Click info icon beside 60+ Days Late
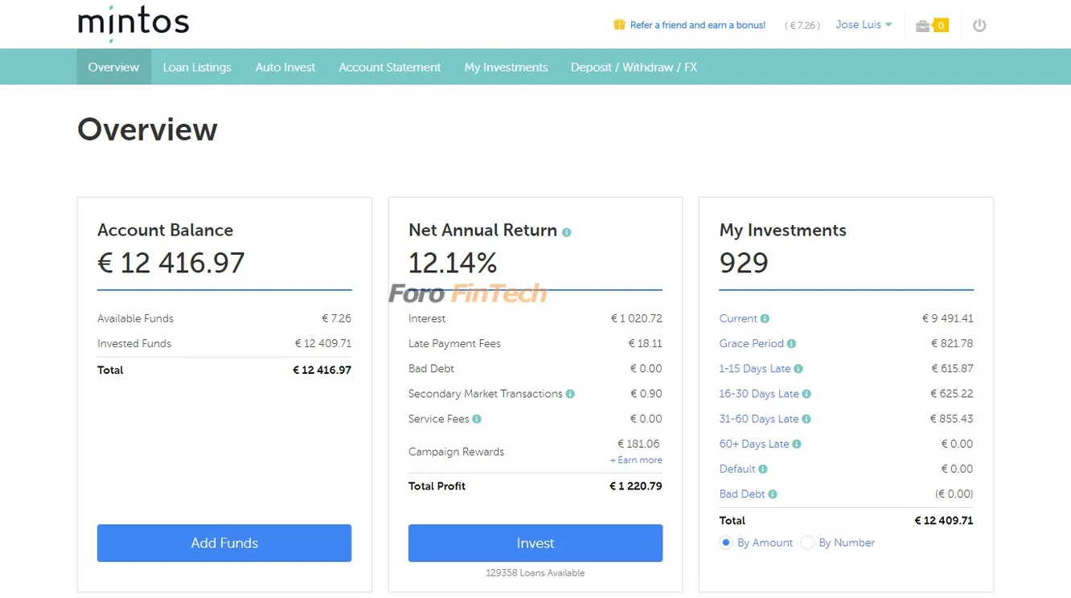The height and width of the screenshot is (598, 1071). (x=797, y=444)
